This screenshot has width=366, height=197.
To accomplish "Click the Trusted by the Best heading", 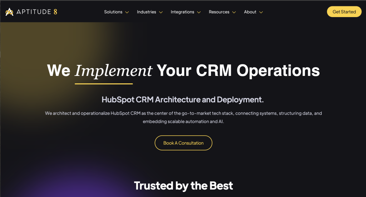I will coord(183,186).
